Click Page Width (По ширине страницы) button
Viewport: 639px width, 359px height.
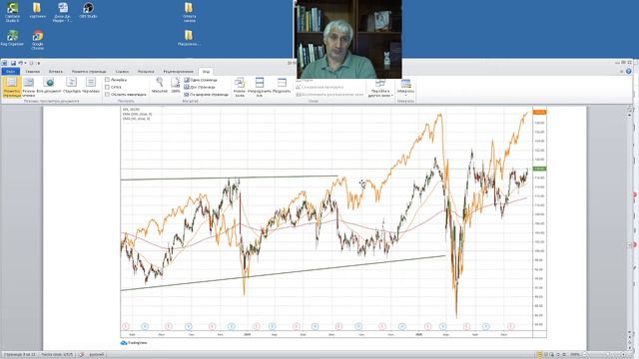[207, 95]
